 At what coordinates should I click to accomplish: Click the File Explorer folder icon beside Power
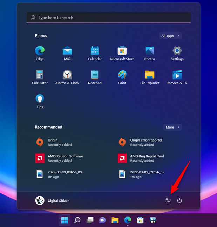click(x=168, y=200)
